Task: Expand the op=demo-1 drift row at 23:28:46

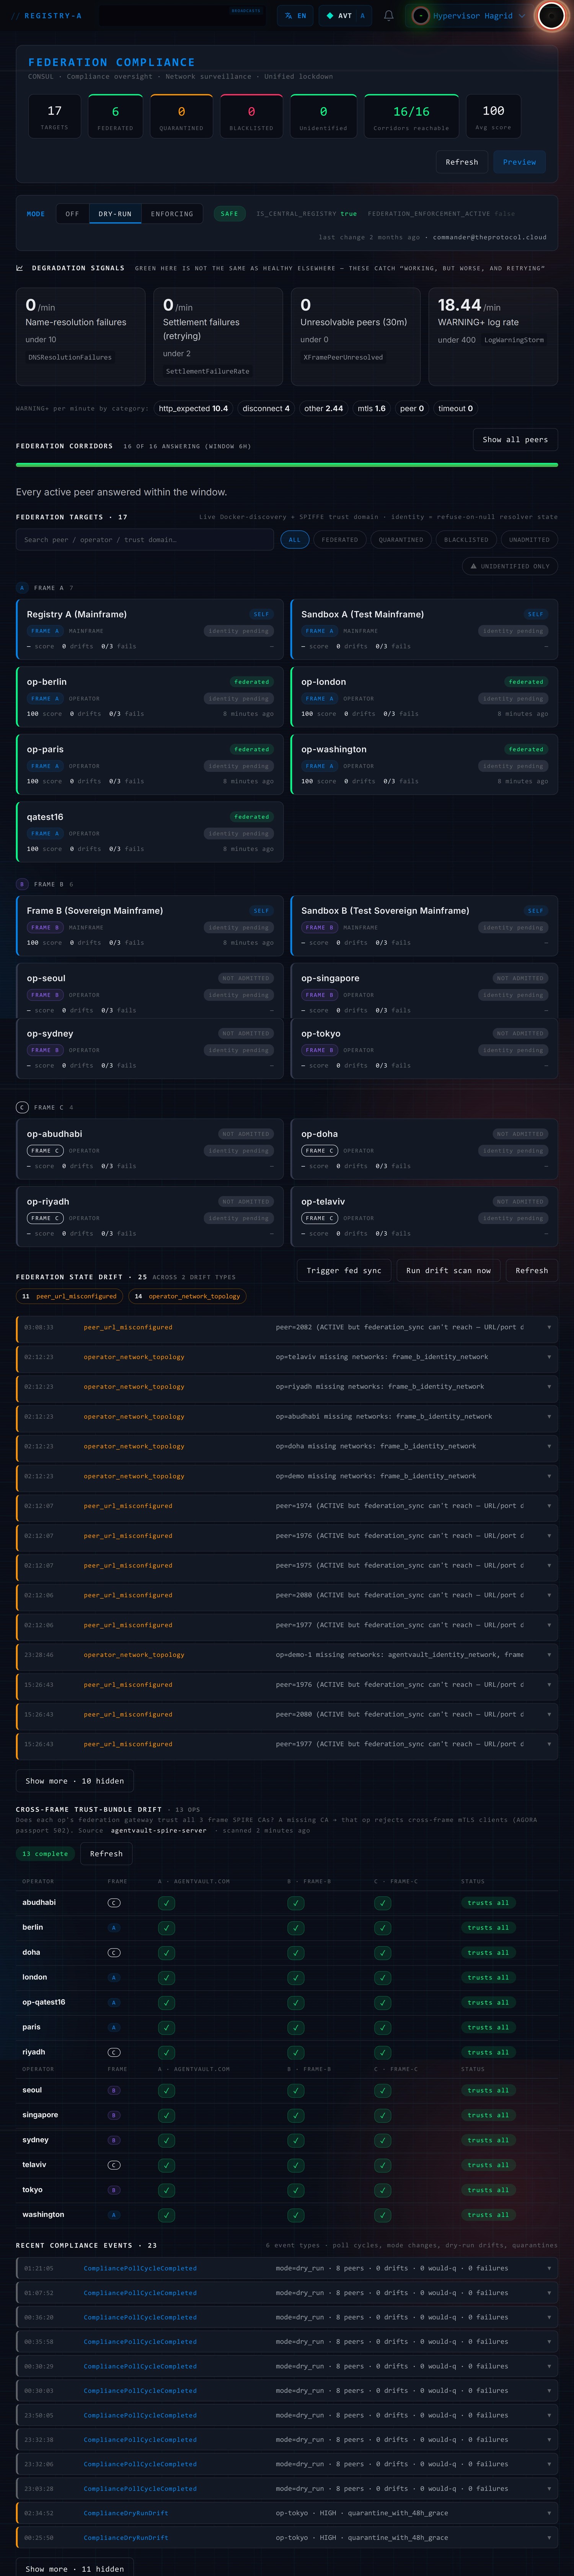Action: 287,1655
